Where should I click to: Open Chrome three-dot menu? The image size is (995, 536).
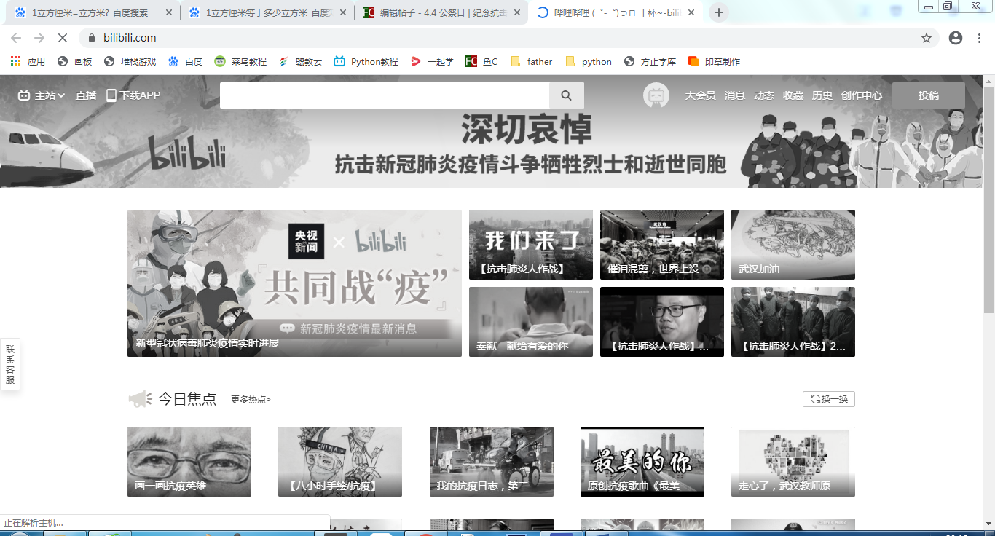tap(980, 38)
